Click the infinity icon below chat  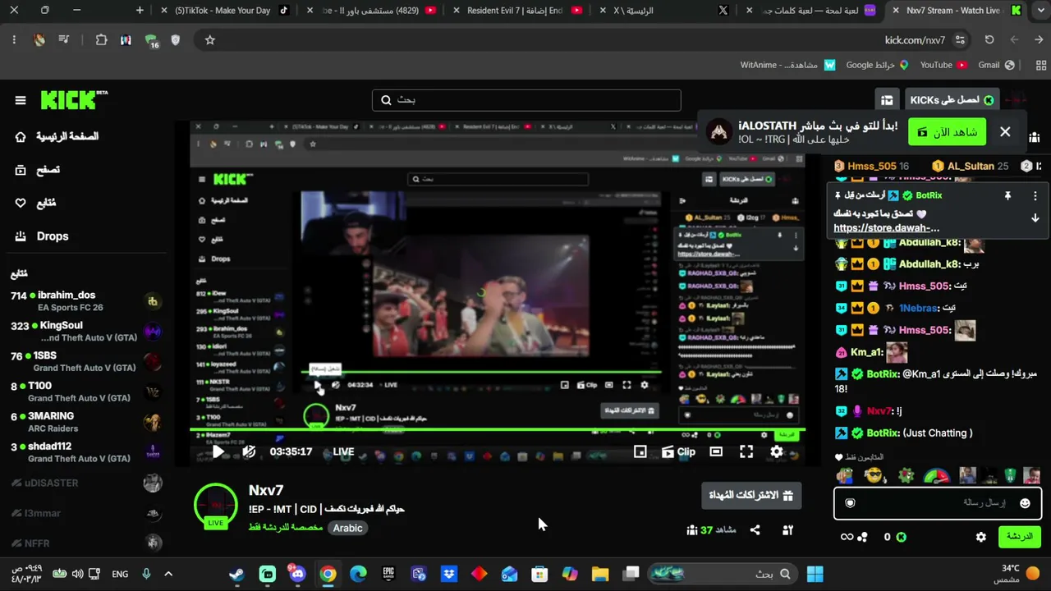click(x=847, y=537)
